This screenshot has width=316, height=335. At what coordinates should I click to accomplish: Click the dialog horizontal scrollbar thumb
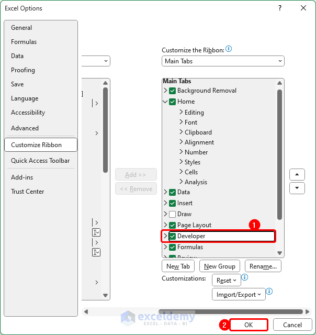coord(231,312)
